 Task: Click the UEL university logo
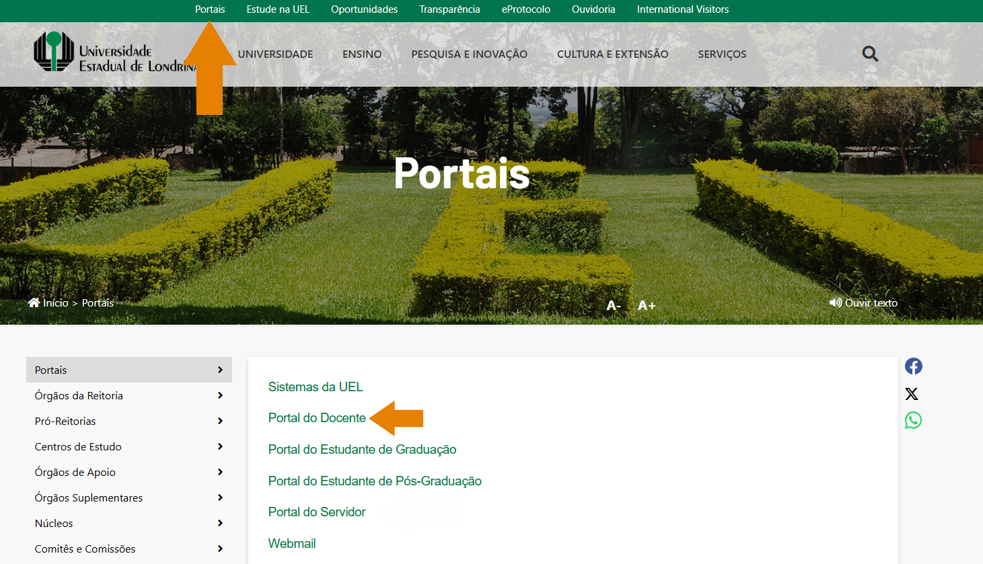click(x=116, y=52)
